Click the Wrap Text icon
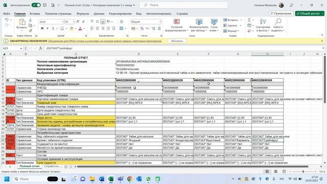327x184 pixels. [122, 21]
